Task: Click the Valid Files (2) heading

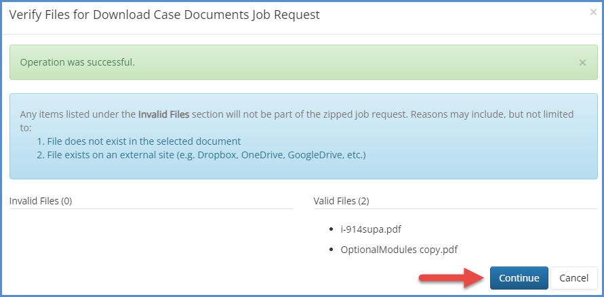Action: tap(341, 201)
